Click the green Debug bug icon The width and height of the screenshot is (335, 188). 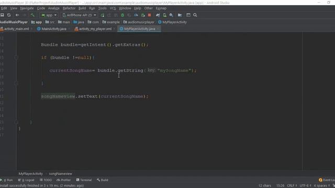point(122,15)
